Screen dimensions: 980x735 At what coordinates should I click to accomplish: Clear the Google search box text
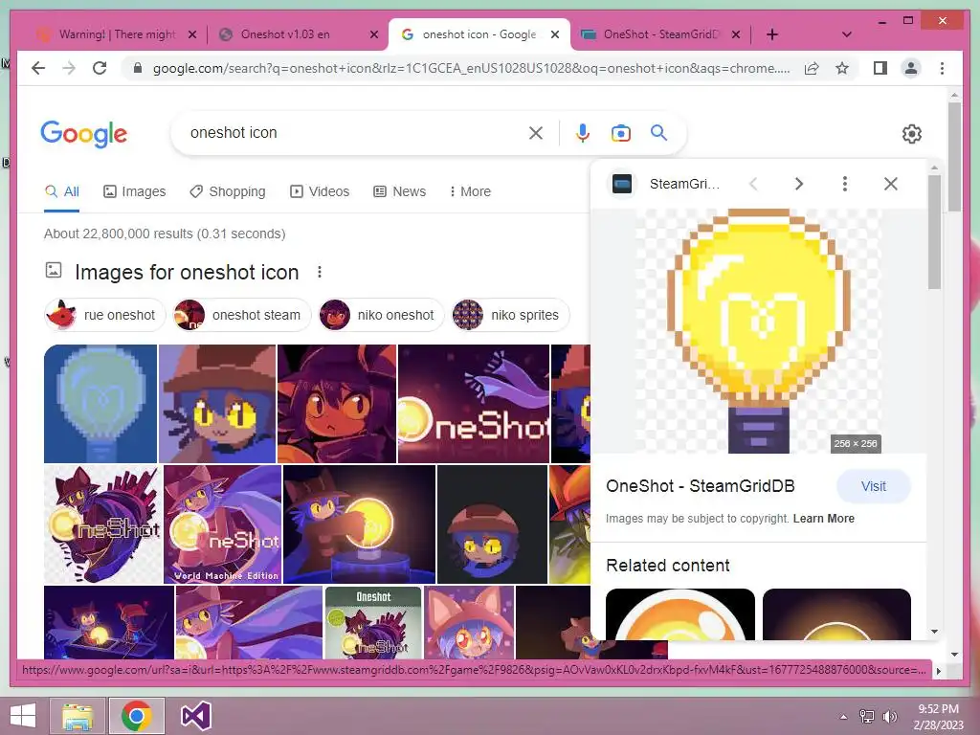pos(536,132)
